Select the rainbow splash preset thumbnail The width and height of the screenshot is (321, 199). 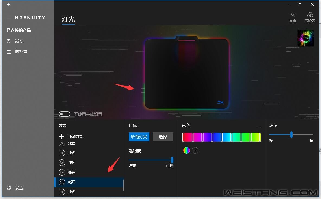coord(306,38)
